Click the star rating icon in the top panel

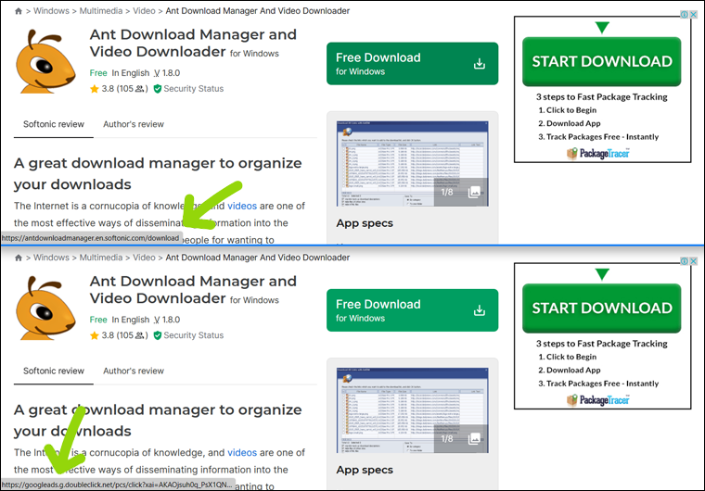coord(95,89)
